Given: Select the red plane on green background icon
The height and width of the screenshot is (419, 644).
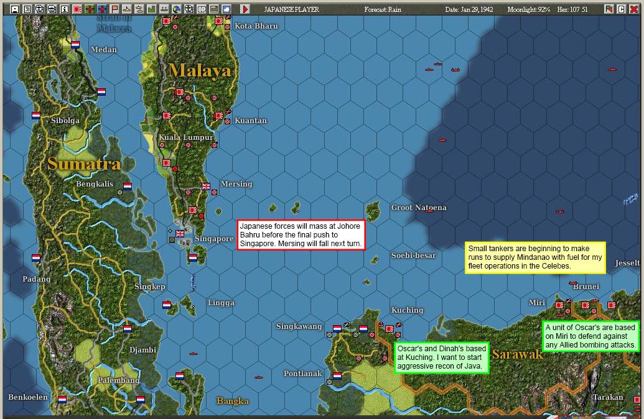Looking at the screenshot, I should 90,9.
